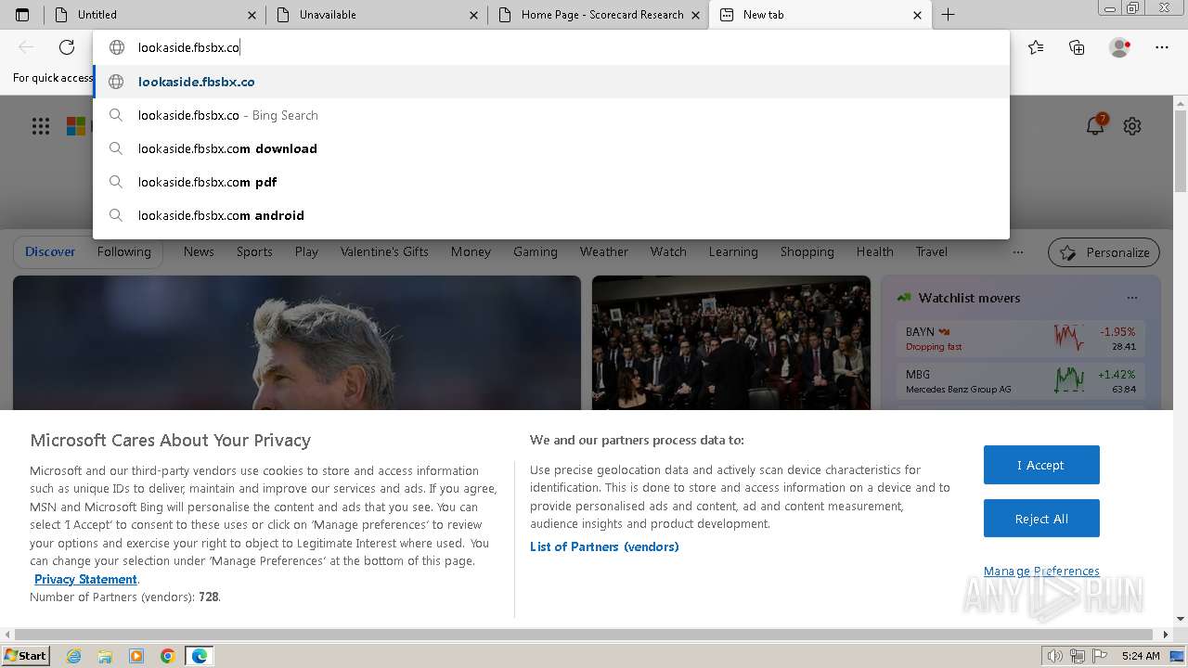
Task: Open the Collections icon
Action: pos(1077,47)
